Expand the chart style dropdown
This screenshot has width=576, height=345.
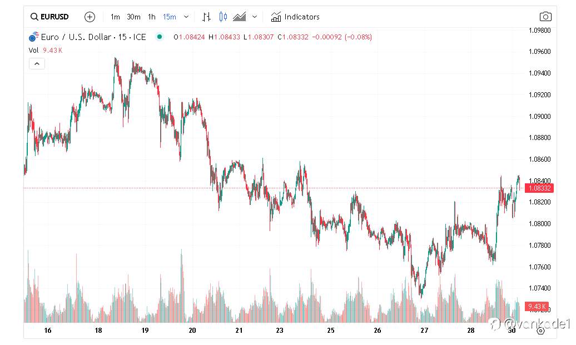tap(255, 17)
